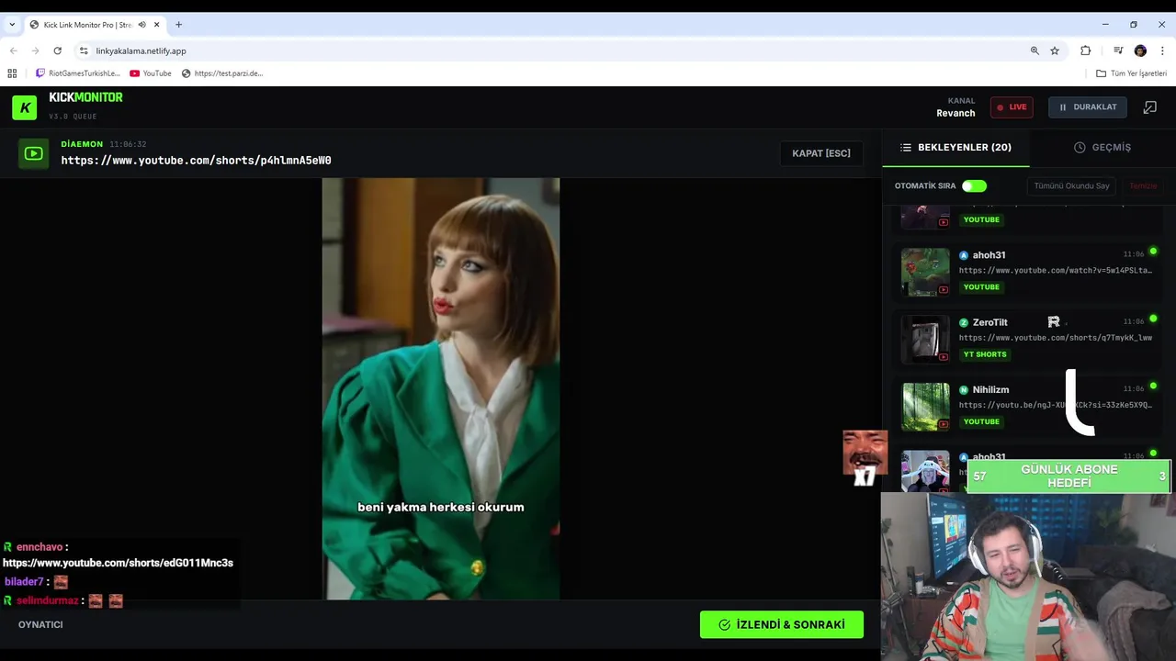This screenshot has height=661, width=1176.
Task: Go back in browser history
Action: tap(13, 50)
